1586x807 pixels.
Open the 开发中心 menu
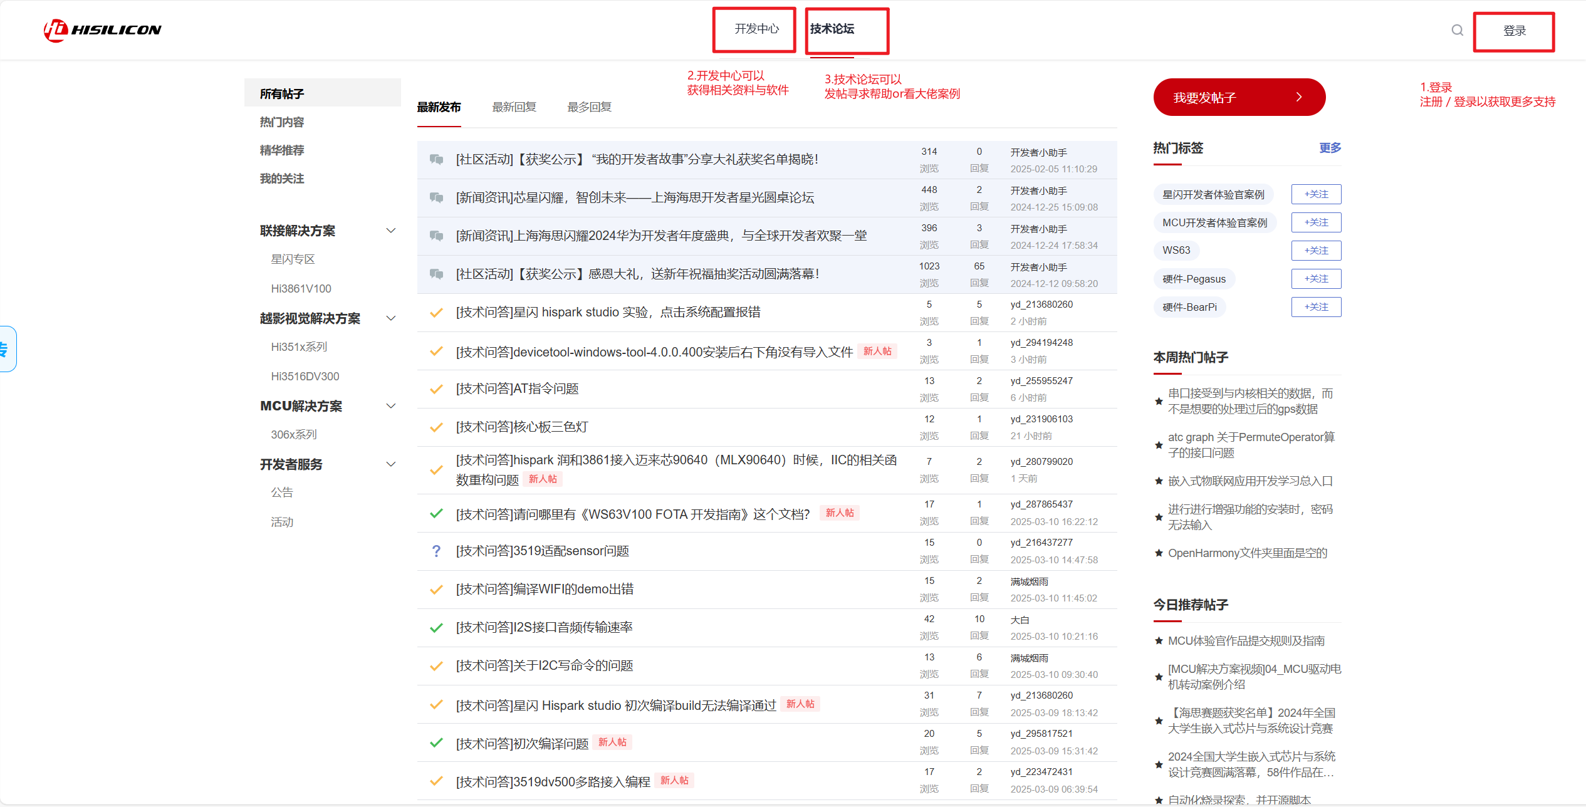click(x=756, y=29)
